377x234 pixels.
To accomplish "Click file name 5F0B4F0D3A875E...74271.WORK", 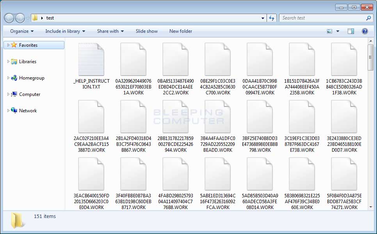I will 344,202.
